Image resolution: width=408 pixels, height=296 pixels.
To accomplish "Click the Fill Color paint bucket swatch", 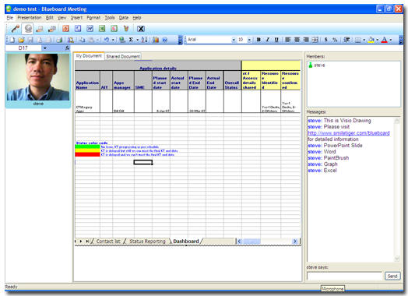I will coord(371,40).
